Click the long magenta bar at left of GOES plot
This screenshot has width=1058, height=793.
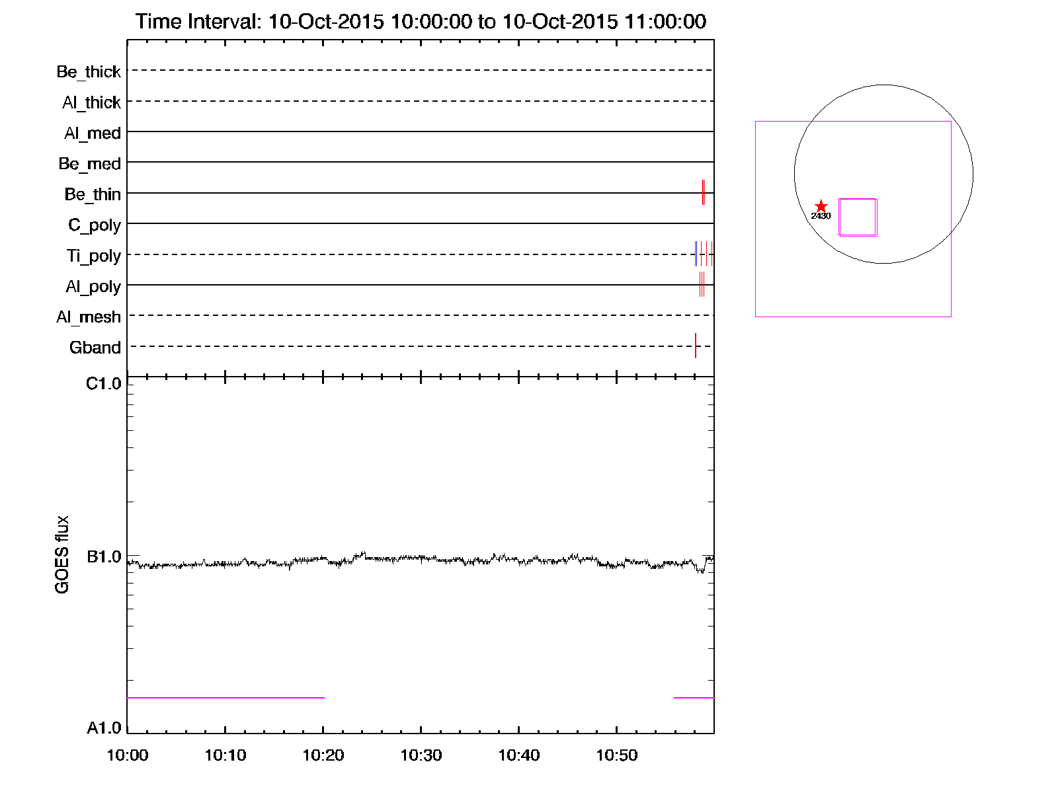pos(225,698)
